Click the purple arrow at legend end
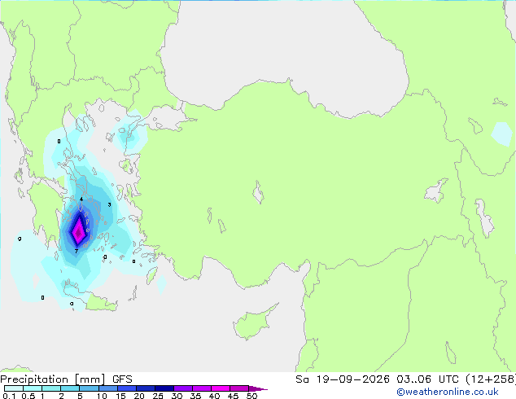516x399 pixels. coord(258,388)
